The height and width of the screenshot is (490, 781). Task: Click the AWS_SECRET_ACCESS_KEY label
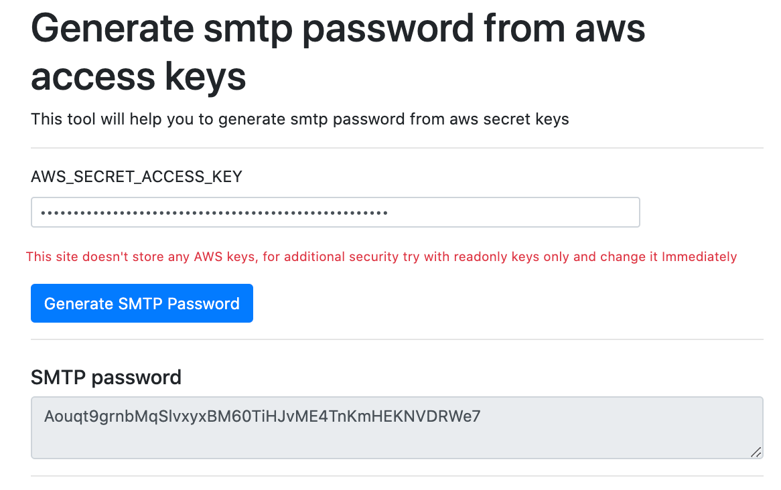[137, 177]
